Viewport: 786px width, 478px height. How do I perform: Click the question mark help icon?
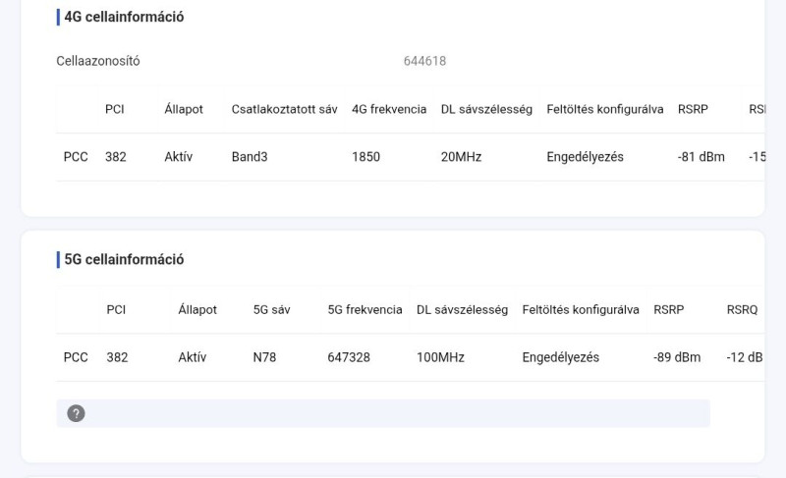(76, 413)
